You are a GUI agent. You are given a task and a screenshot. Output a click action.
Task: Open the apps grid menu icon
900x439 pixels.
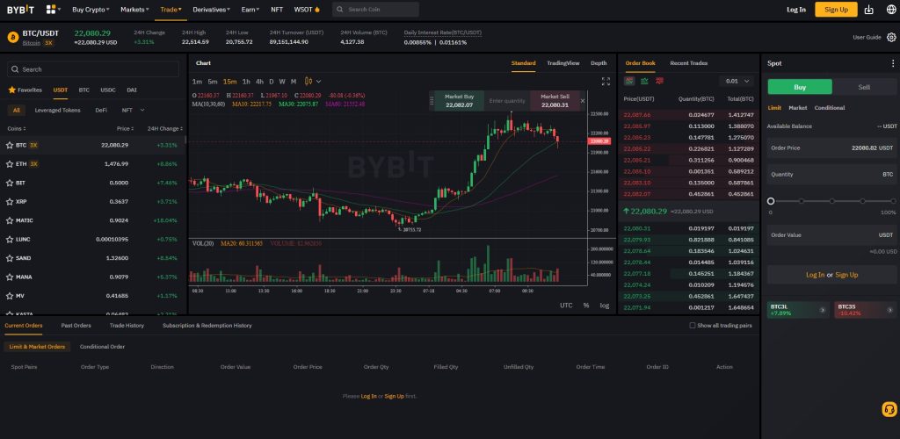(x=51, y=9)
